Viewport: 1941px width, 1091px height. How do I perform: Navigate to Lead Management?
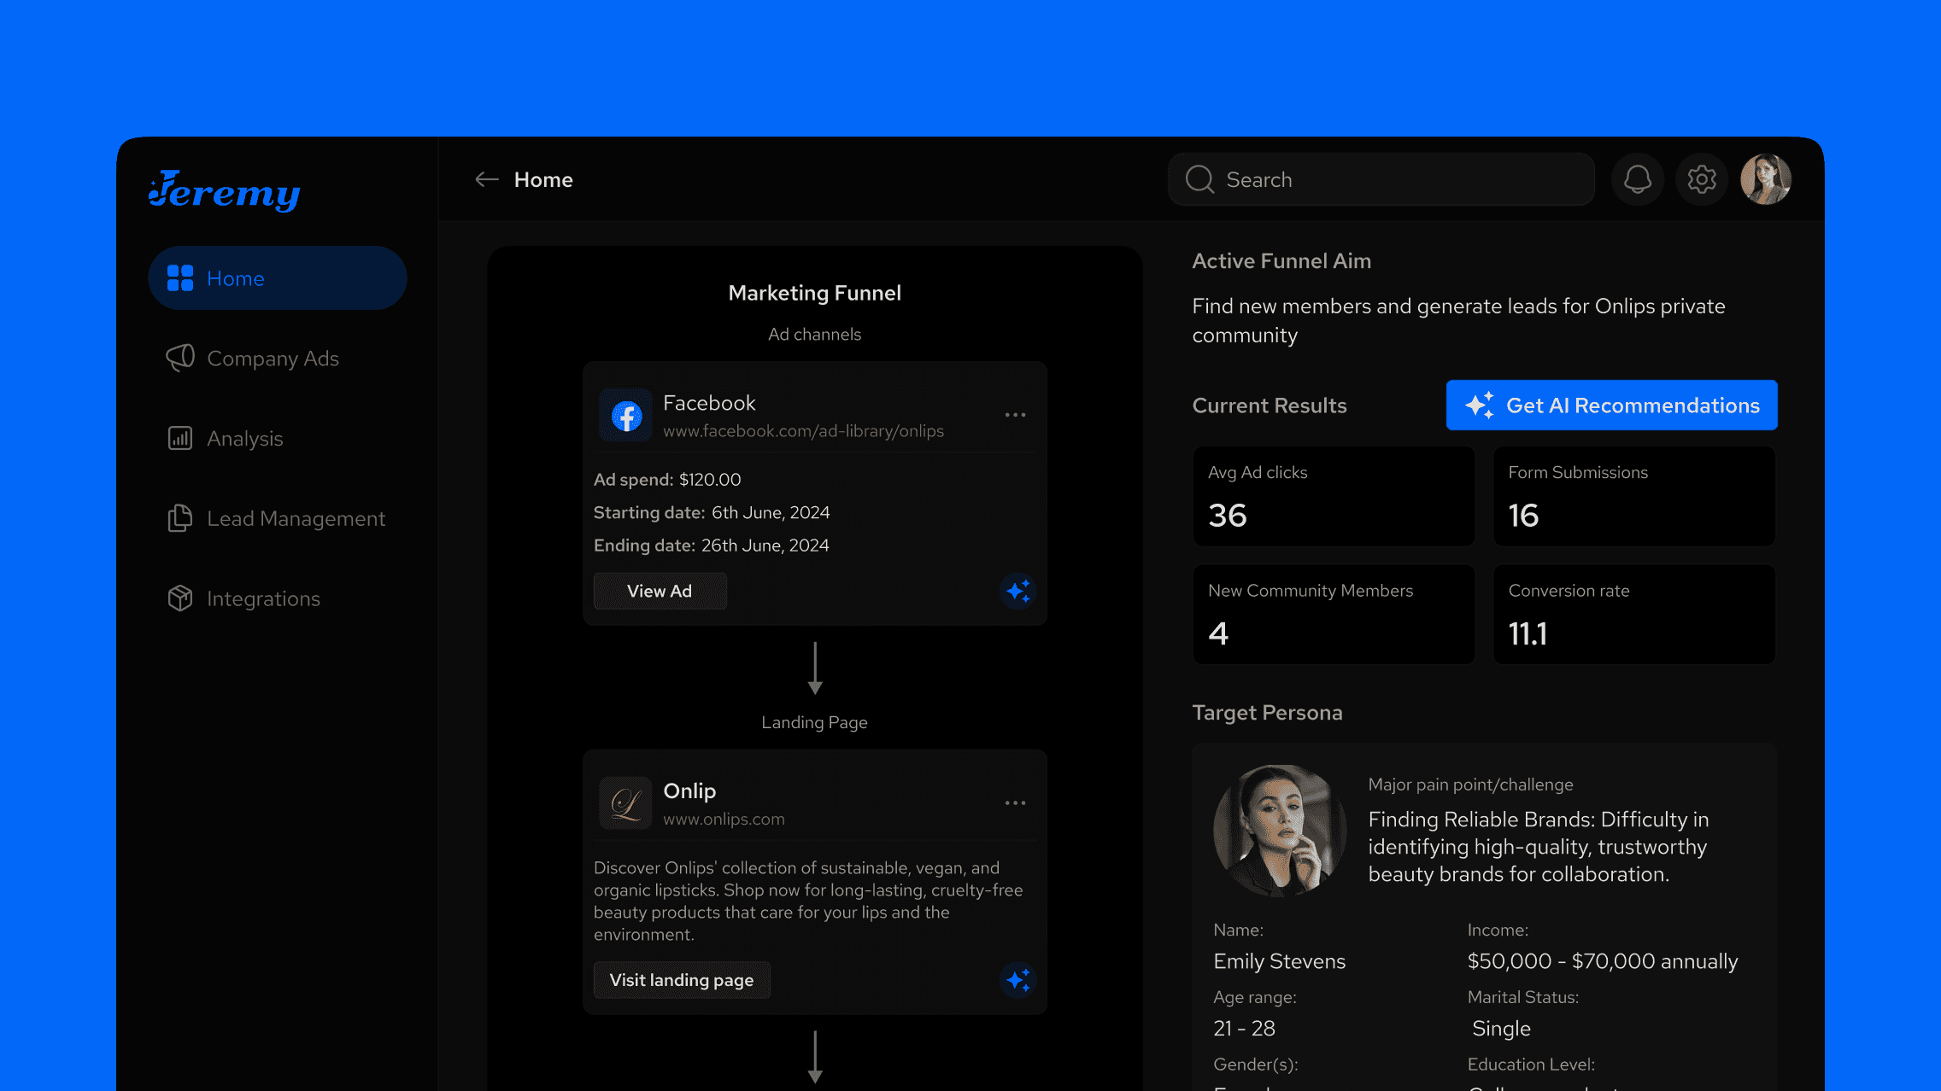click(x=296, y=519)
